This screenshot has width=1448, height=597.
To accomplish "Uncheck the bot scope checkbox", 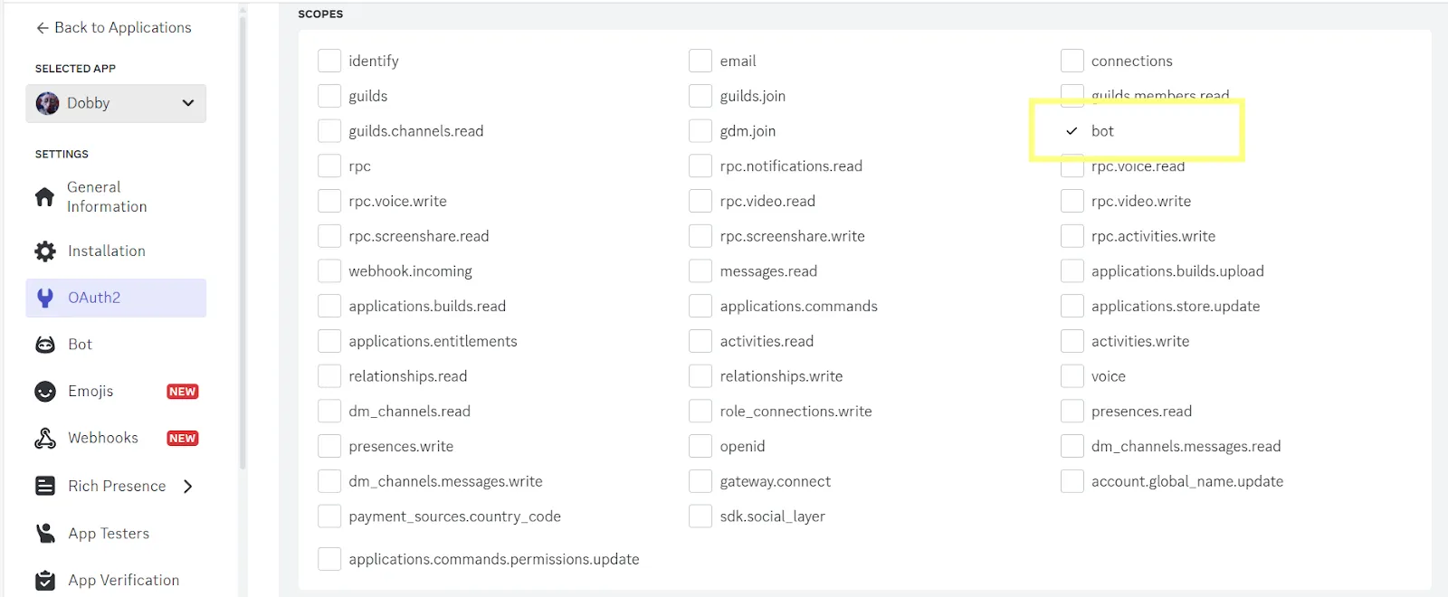I will (1072, 131).
